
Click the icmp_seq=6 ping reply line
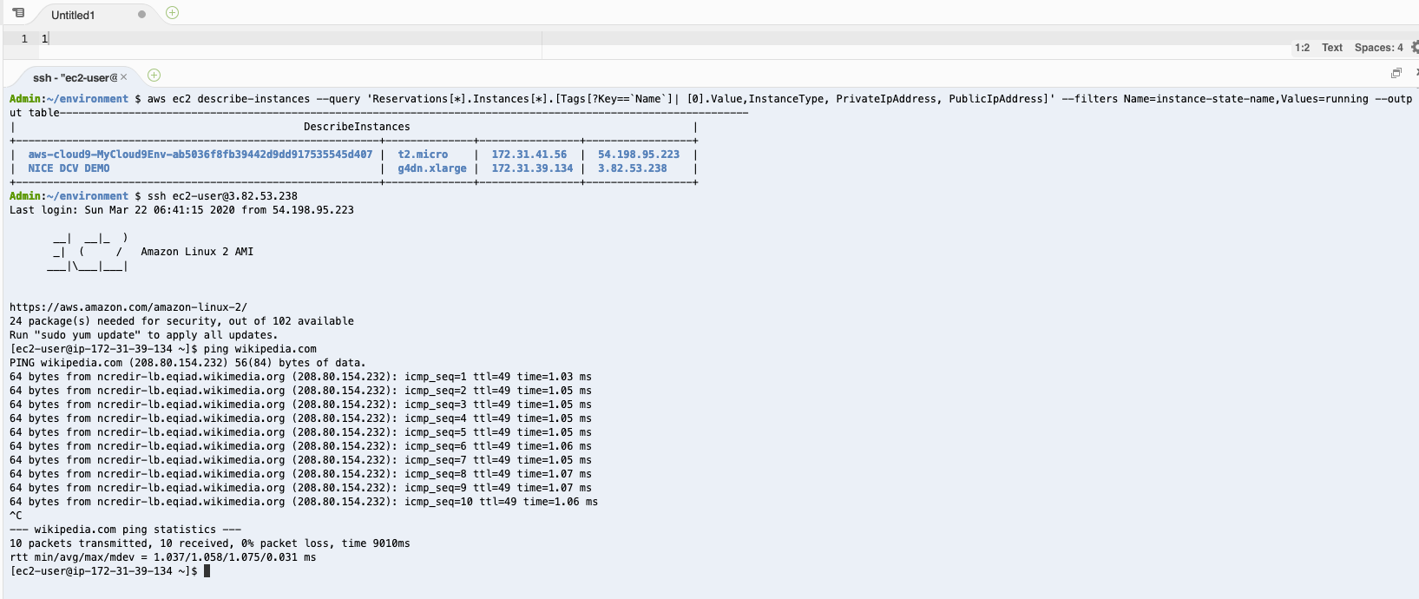click(x=300, y=446)
